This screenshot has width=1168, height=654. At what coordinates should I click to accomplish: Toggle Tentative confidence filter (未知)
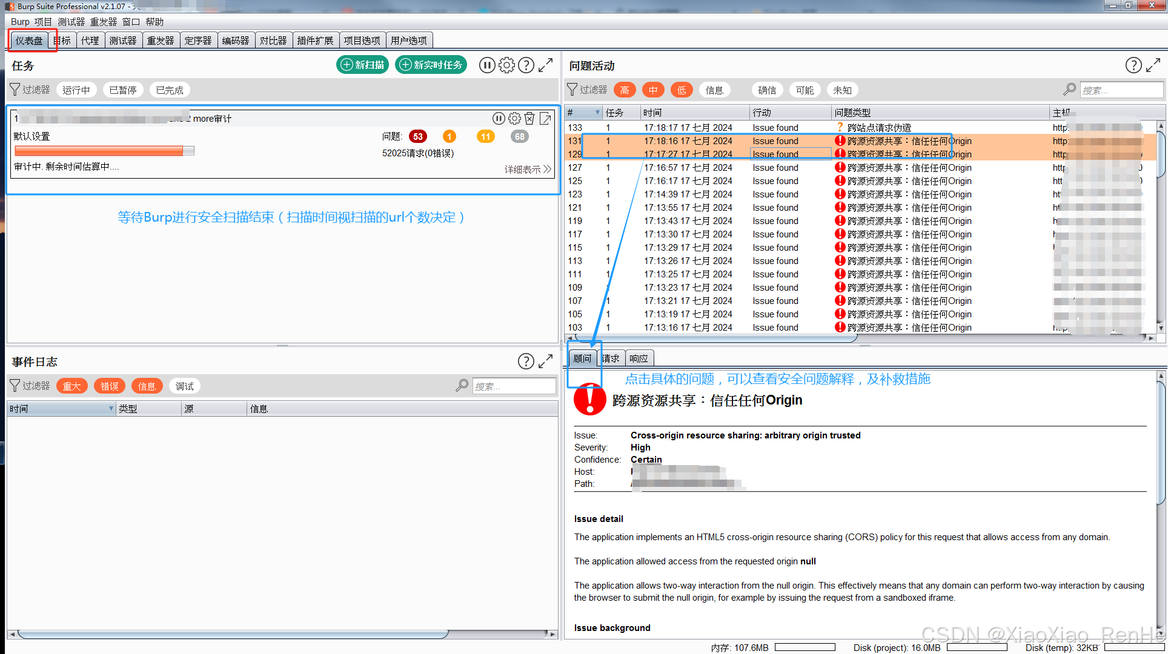(x=843, y=90)
